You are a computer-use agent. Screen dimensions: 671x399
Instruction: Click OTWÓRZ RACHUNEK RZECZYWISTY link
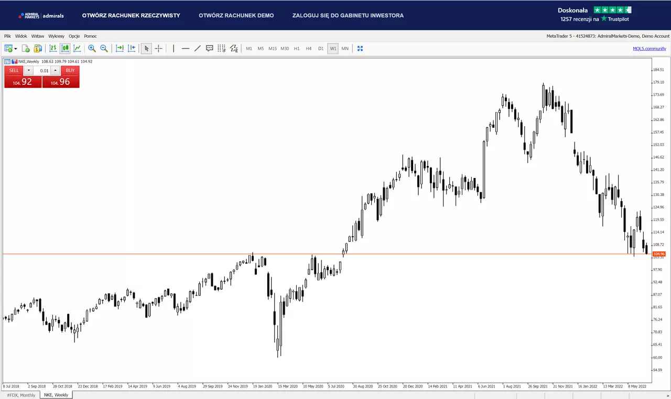coord(131,16)
